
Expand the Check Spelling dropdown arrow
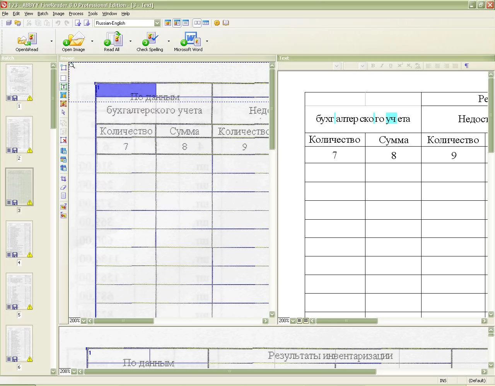pyautogui.click(x=169, y=41)
